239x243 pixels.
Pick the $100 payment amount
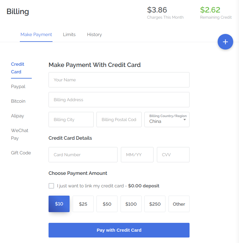pyautogui.click(x=131, y=204)
